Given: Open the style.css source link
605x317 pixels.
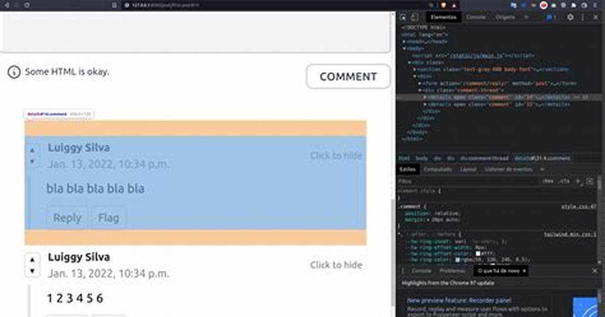Looking at the screenshot, I should click(579, 207).
